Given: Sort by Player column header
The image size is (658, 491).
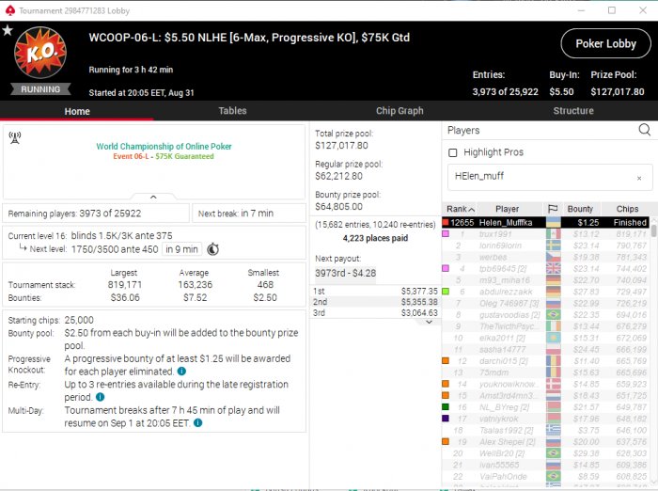Looking at the screenshot, I should (x=507, y=209).
